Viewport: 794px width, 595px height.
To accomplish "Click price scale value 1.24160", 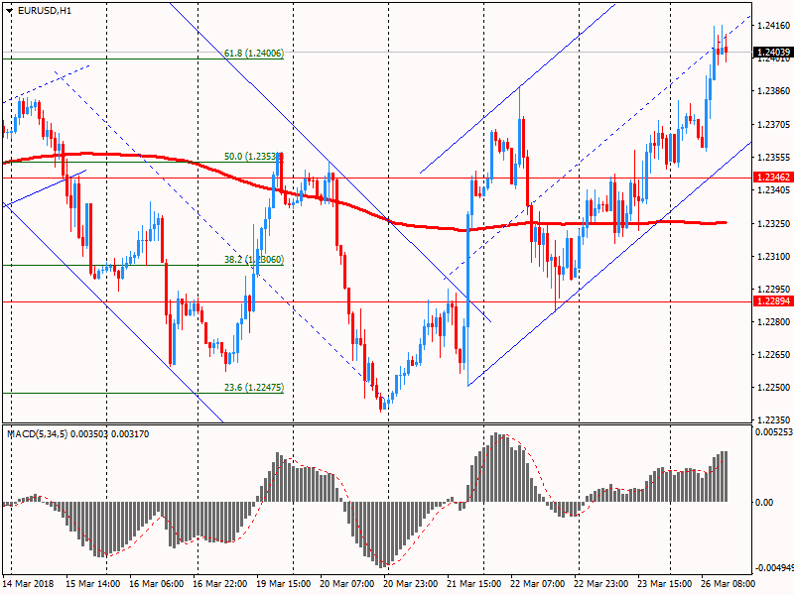I will [774, 26].
